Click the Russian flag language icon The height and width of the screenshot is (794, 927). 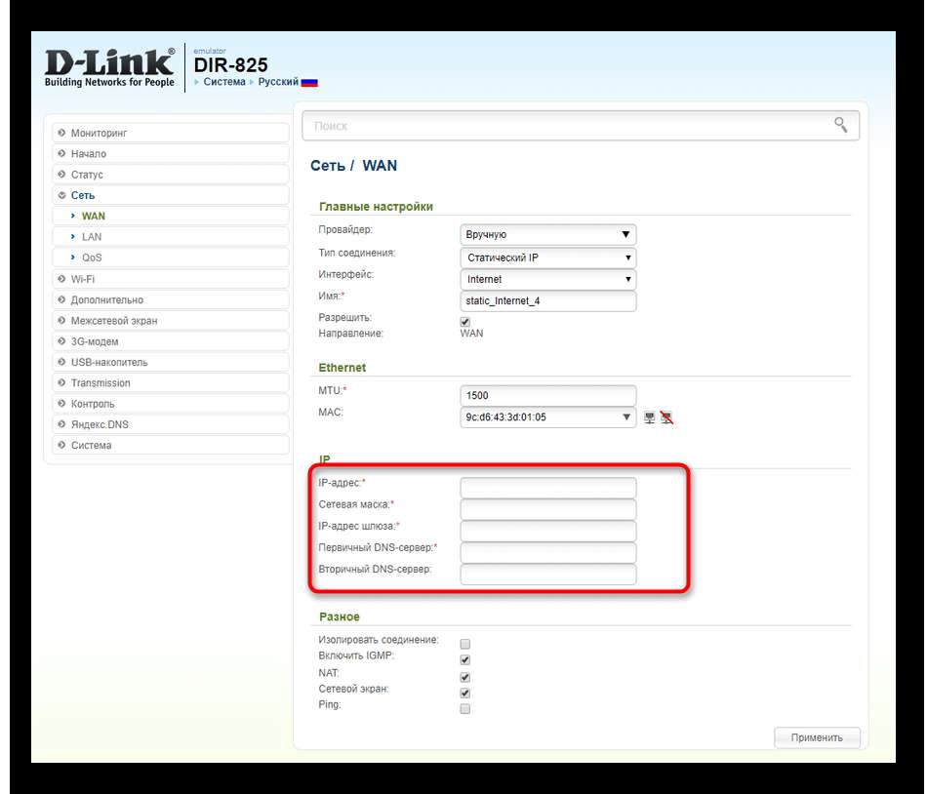[309, 83]
